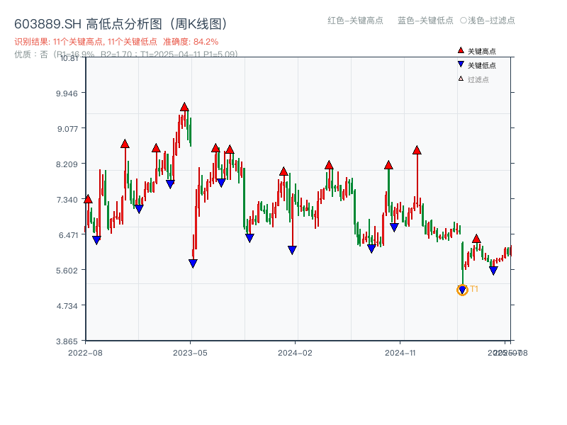Click the 识别结果 recognition summary line
Image resolution: width=567 pixels, height=425 pixels.
(x=71, y=41)
